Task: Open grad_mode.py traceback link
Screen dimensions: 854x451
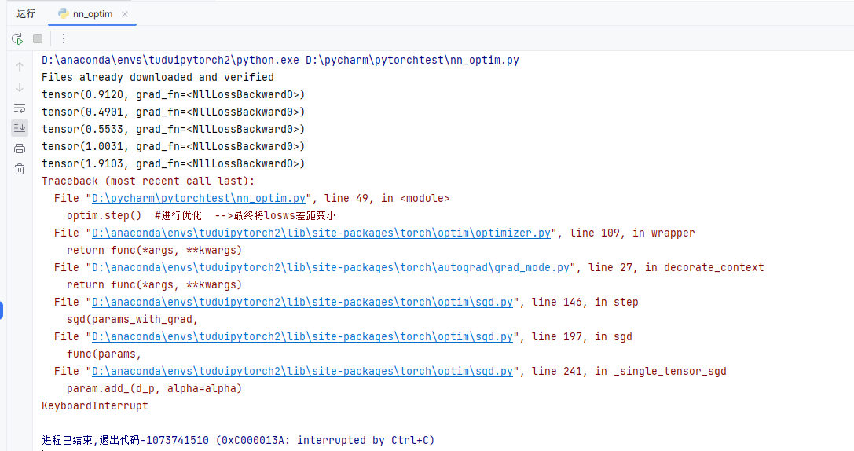Action: [x=331, y=267]
